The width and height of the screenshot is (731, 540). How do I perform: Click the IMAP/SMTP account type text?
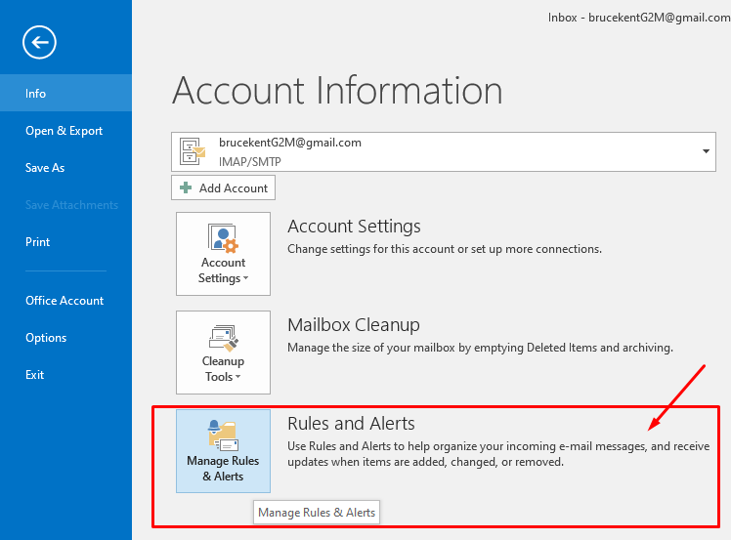point(250,162)
